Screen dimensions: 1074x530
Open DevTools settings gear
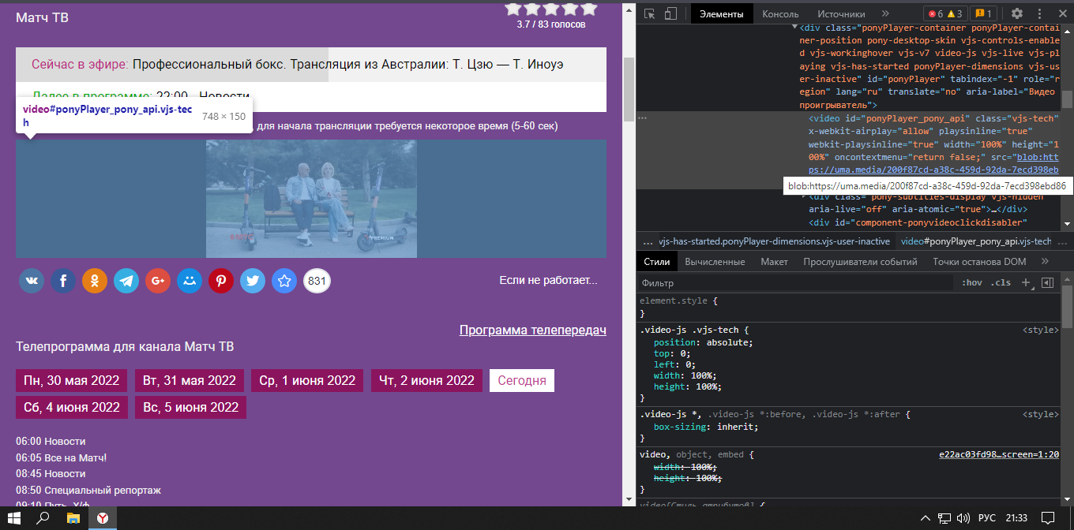click(x=1017, y=13)
